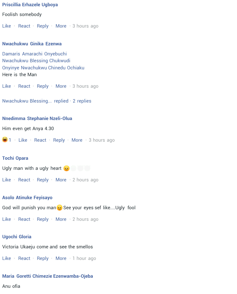Image resolution: width=237 pixels, height=294 pixels.
Task: Click the laughing reaction emoji on Nnedimma's comment
Action: pos(5,140)
